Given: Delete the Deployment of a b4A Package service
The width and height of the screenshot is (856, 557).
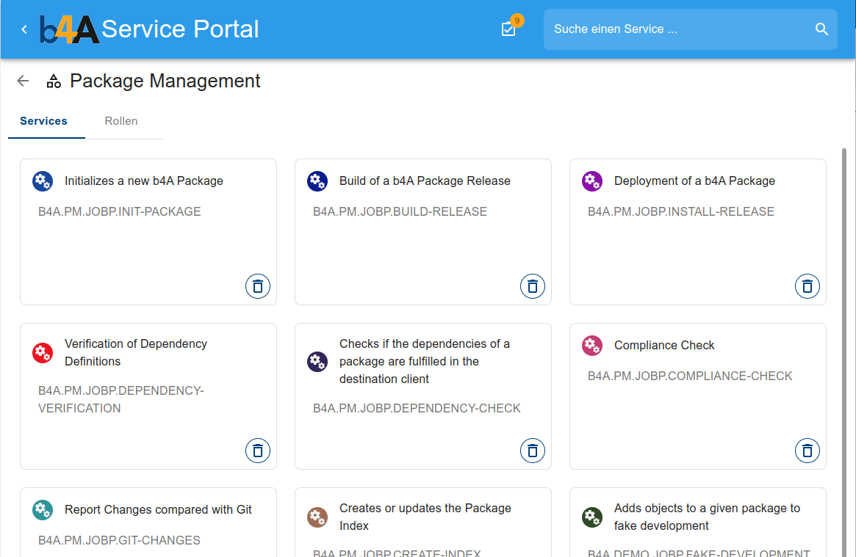Looking at the screenshot, I should click(x=807, y=286).
